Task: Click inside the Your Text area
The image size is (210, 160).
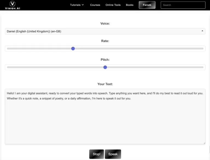Action: tap(105, 116)
